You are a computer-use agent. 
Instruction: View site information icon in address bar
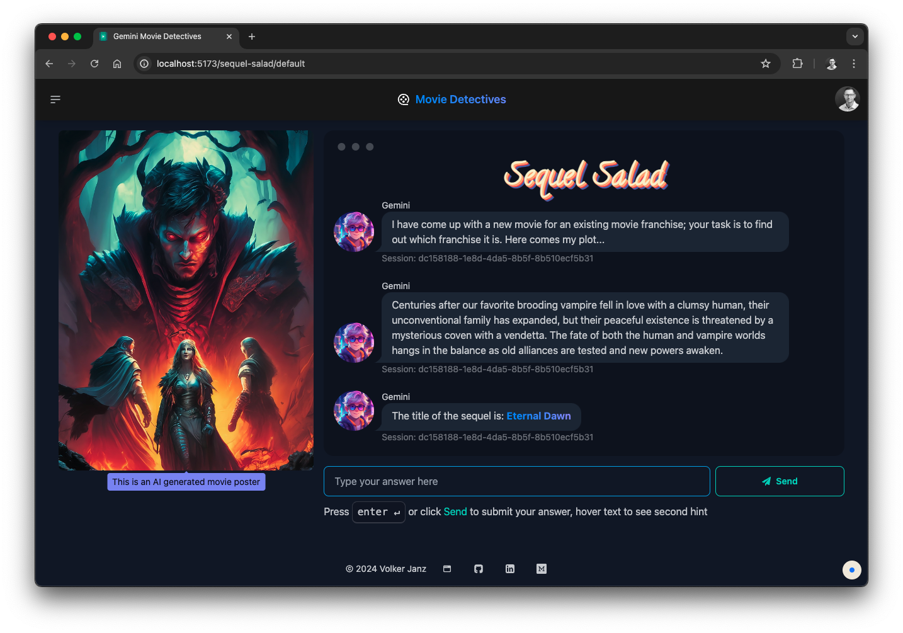point(144,64)
